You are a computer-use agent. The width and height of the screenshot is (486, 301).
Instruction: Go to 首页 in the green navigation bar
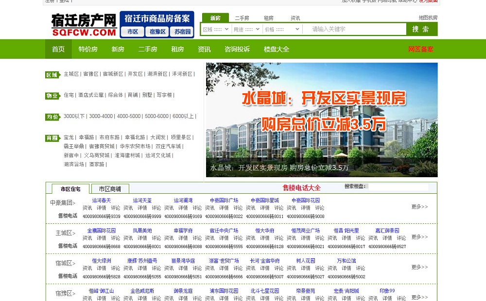(58, 49)
